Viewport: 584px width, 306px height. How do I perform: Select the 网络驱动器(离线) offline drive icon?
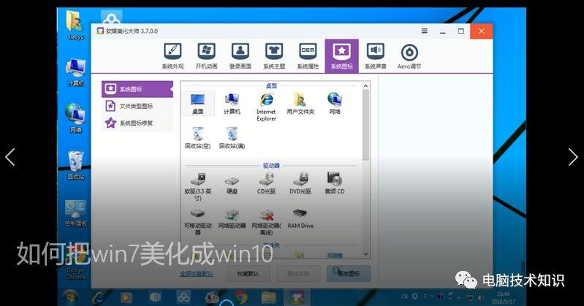pyautogui.click(x=266, y=222)
